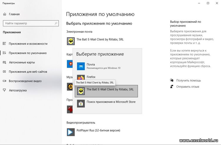Viewport: 221px width, 145px height.
Task: Minimize the Параметры window
Action: [x=199, y=3]
